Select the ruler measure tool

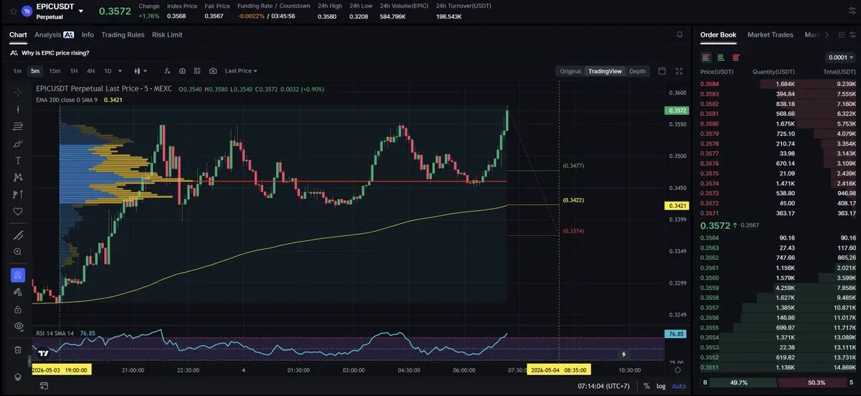18,235
